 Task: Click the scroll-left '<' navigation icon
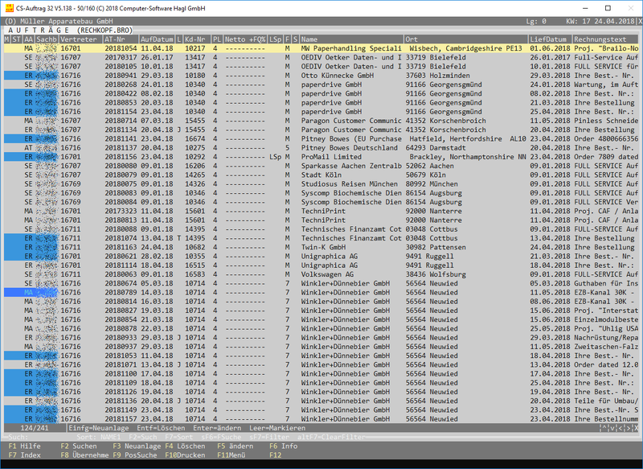pos(620,427)
